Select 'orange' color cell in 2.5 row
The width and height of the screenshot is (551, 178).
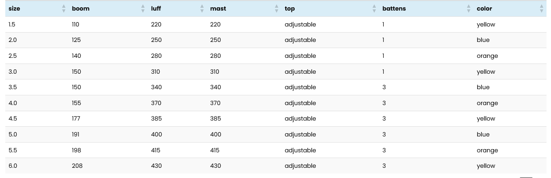click(487, 56)
